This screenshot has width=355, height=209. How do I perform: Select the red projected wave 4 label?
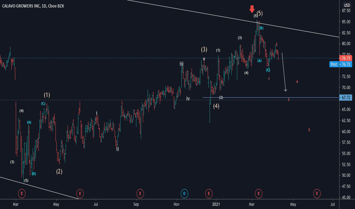(x=297, y=82)
